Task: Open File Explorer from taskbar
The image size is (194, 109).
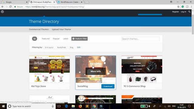Action: [73, 106]
